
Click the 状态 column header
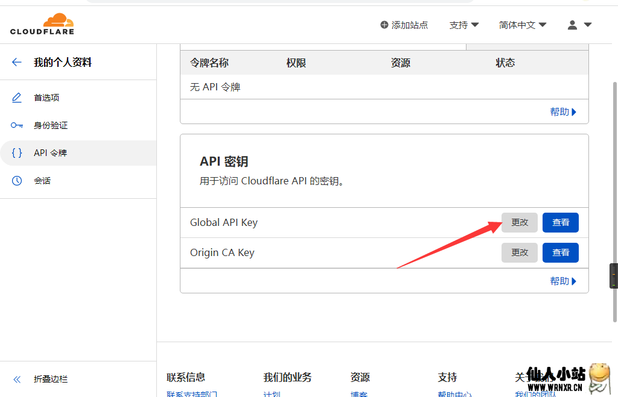505,63
